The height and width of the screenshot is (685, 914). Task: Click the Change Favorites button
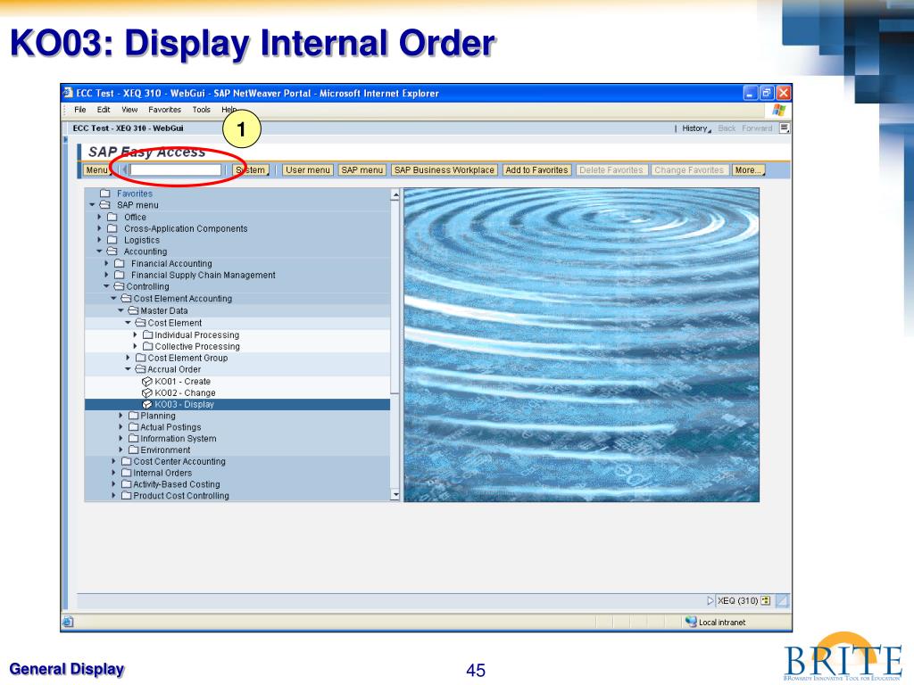(x=688, y=170)
